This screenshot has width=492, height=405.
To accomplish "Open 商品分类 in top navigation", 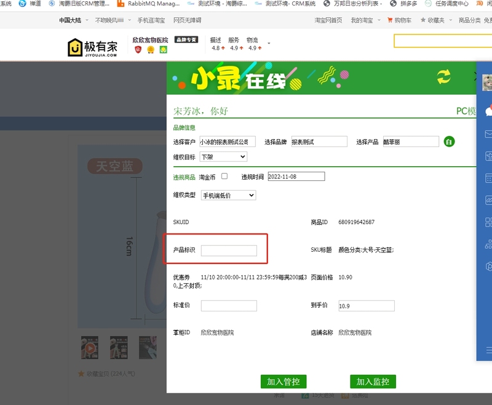I will (469, 20).
